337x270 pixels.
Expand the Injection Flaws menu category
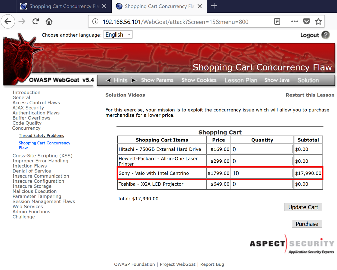coord(30,166)
